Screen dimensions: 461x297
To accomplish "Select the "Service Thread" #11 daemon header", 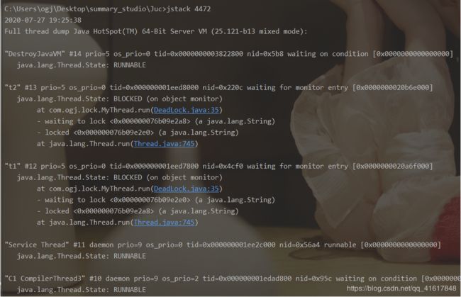I will click(x=223, y=245).
